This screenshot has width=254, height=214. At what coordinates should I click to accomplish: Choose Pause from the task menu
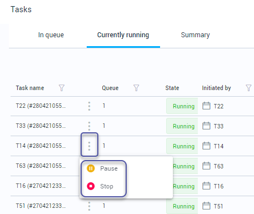coord(102,168)
